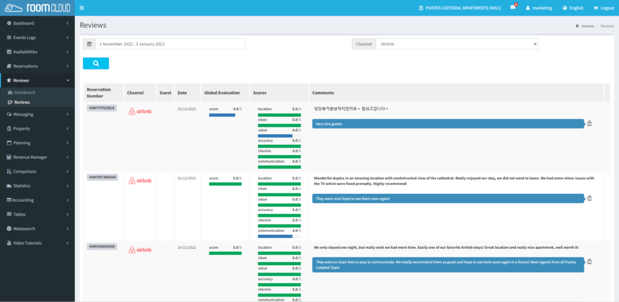Select Dashboard submenu under Reviews
This screenshot has height=302, width=619.
pyautogui.click(x=25, y=92)
